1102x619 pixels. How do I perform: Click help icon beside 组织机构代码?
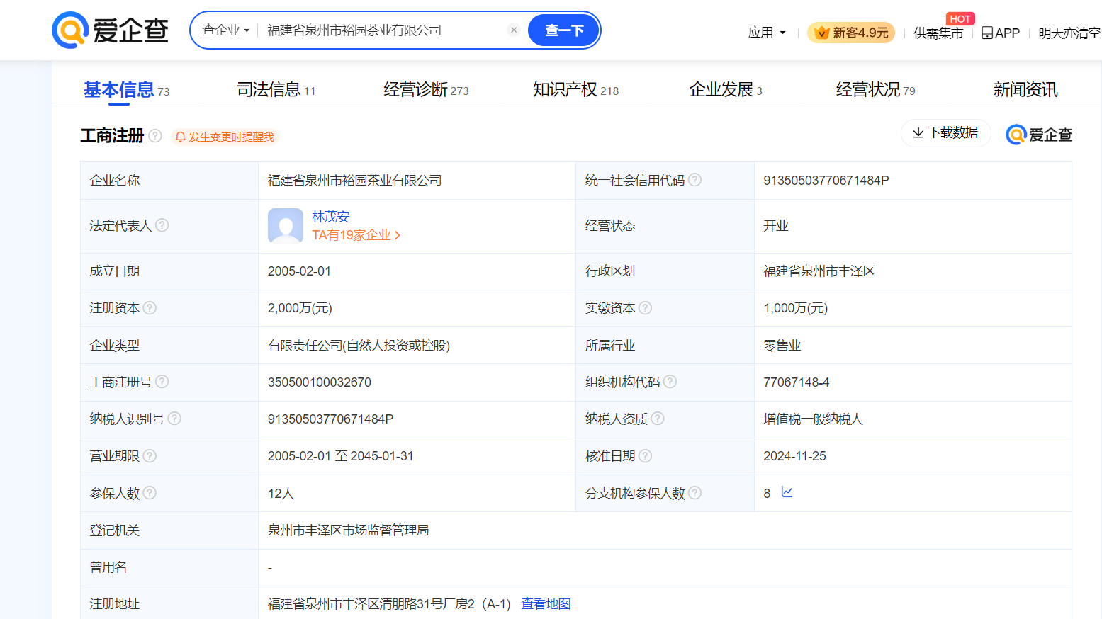pos(670,382)
